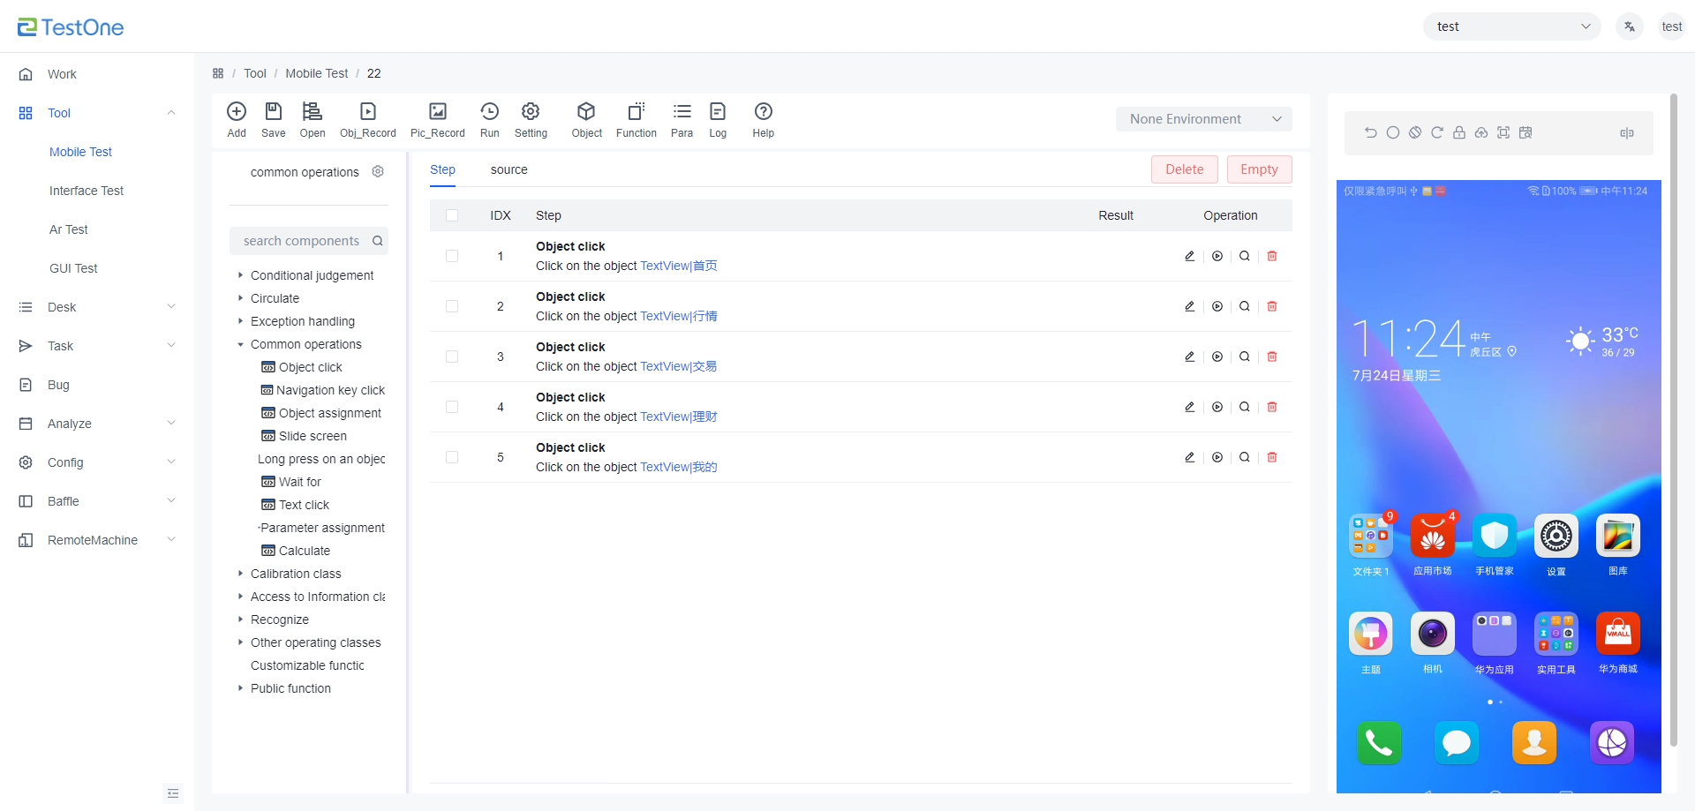Open the Function toolbar icon
This screenshot has width=1695, height=811.
[637, 111]
